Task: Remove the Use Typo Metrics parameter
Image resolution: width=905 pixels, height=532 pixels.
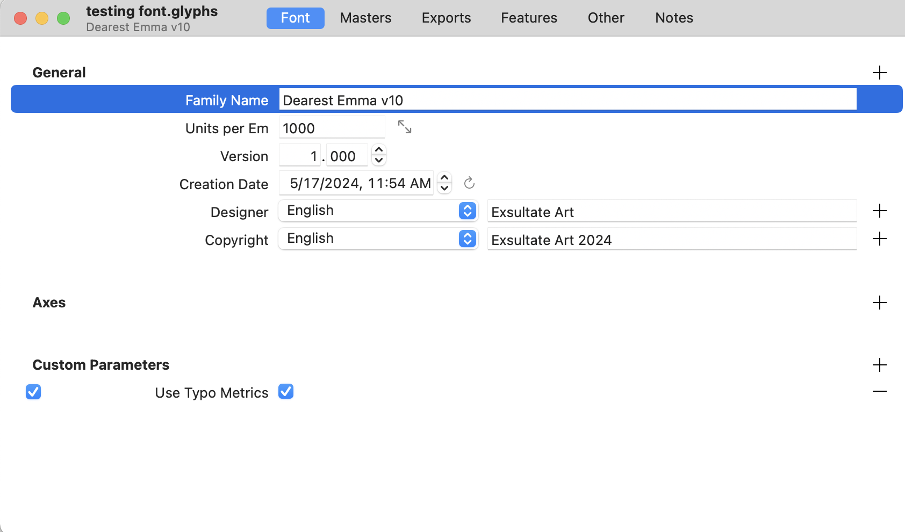Action: [x=879, y=392]
